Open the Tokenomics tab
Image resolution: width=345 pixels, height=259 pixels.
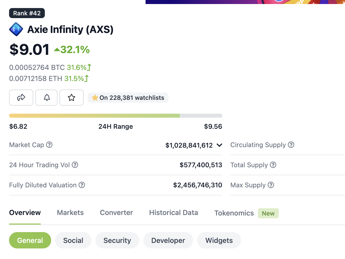point(234,213)
